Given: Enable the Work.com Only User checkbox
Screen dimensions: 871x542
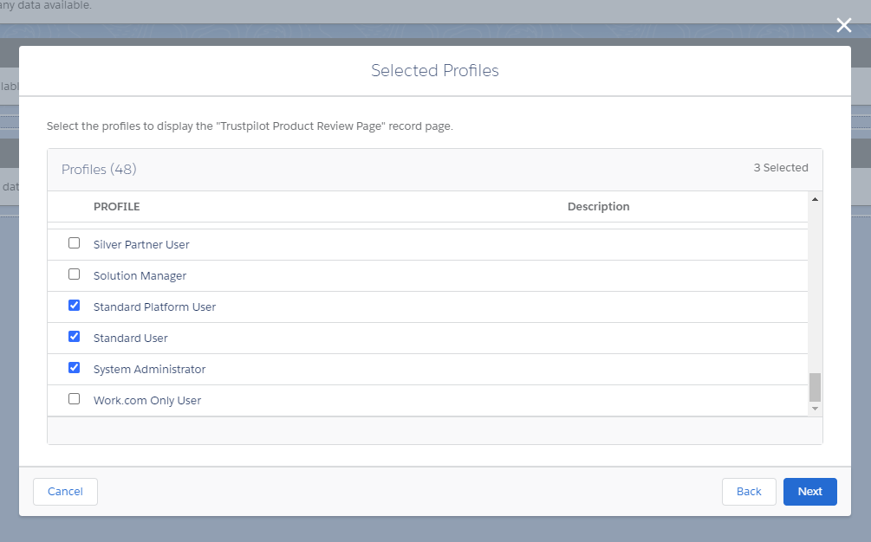Looking at the screenshot, I should 74,398.
